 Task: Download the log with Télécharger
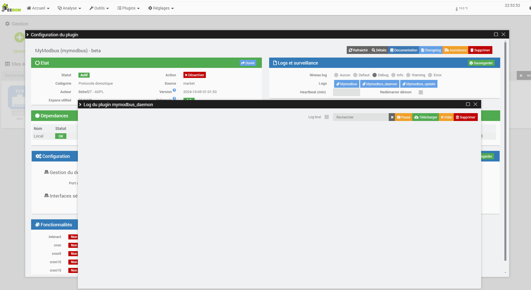pos(425,117)
